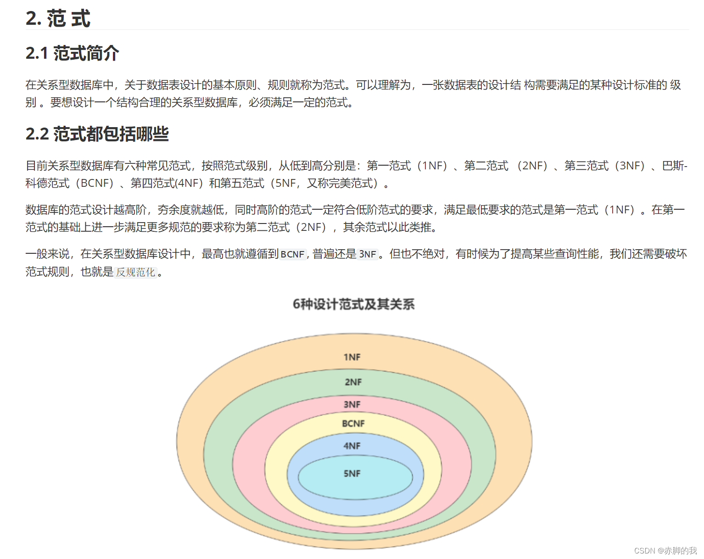The width and height of the screenshot is (704, 559).
Task: Select the "2.2 范式都包括哪些" heading
Action: tap(97, 134)
